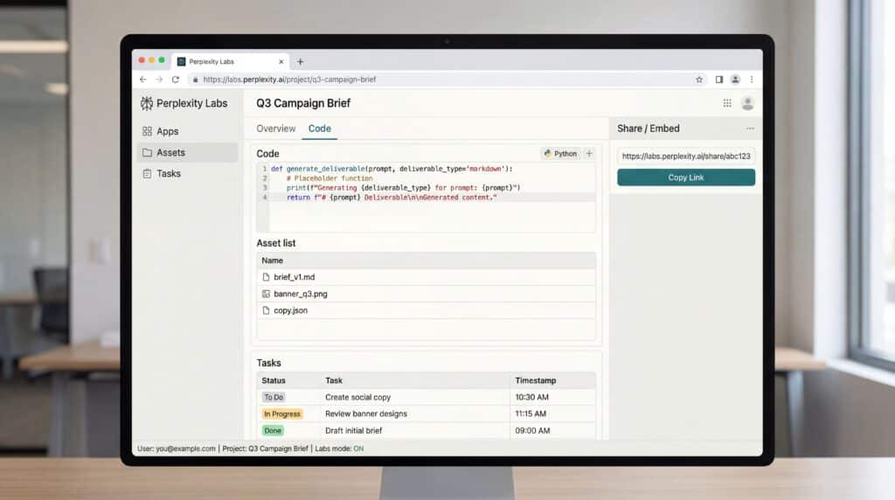Click the Placeholder function comment line
Screen dimensions: 895x500
tap(330, 178)
